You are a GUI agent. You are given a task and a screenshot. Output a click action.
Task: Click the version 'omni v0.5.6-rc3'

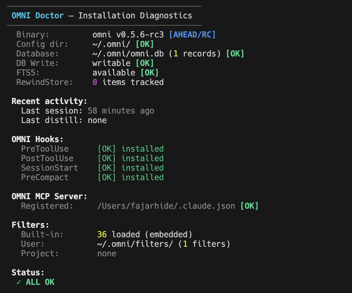tap(128, 35)
